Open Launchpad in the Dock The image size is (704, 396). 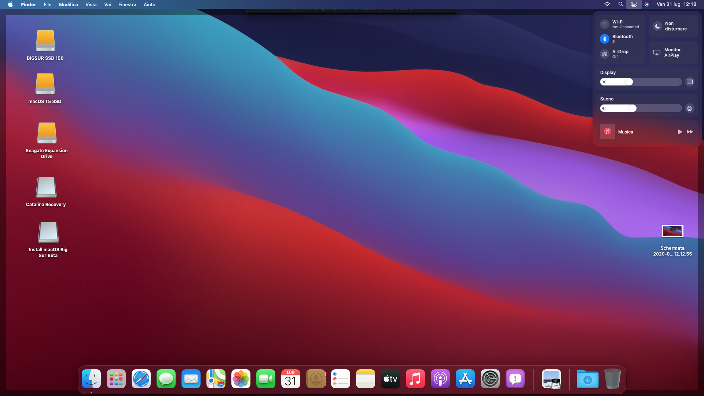pyautogui.click(x=116, y=379)
